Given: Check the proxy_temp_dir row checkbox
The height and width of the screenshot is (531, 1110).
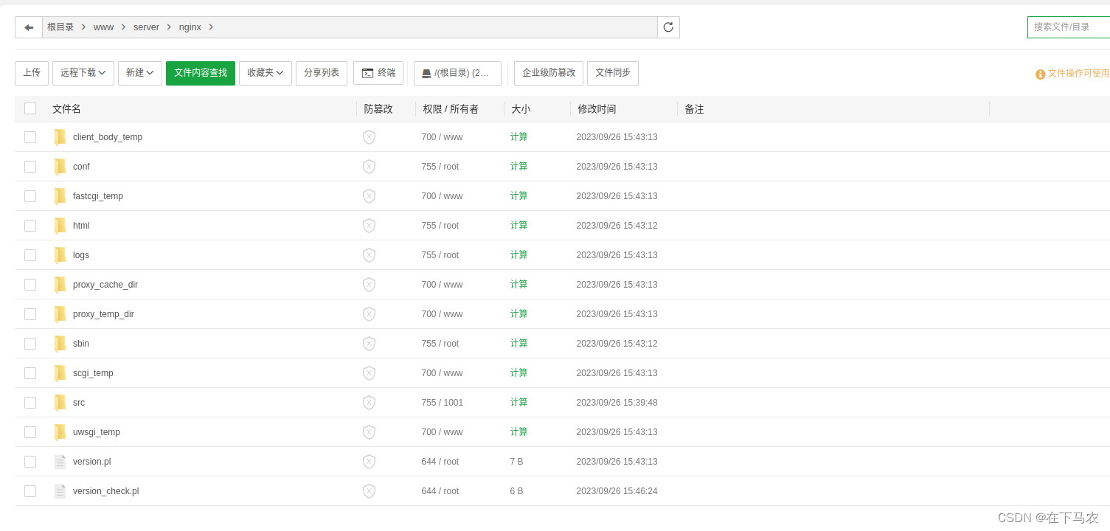Looking at the screenshot, I should tap(30, 314).
